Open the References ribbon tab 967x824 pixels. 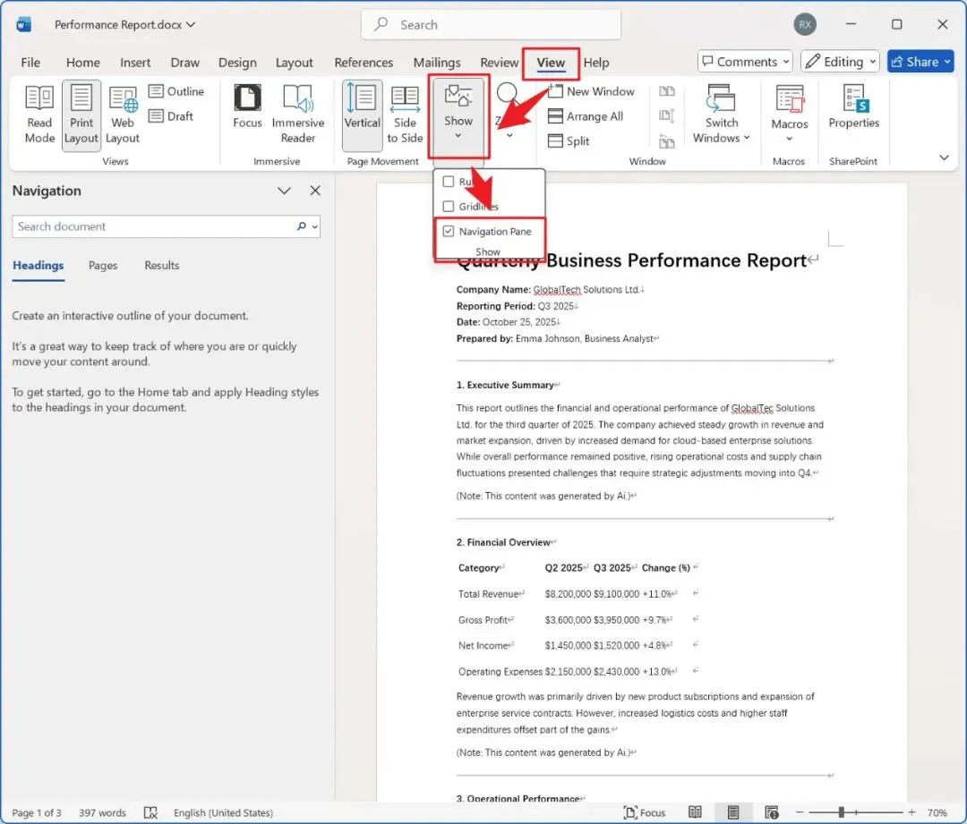click(x=364, y=63)
